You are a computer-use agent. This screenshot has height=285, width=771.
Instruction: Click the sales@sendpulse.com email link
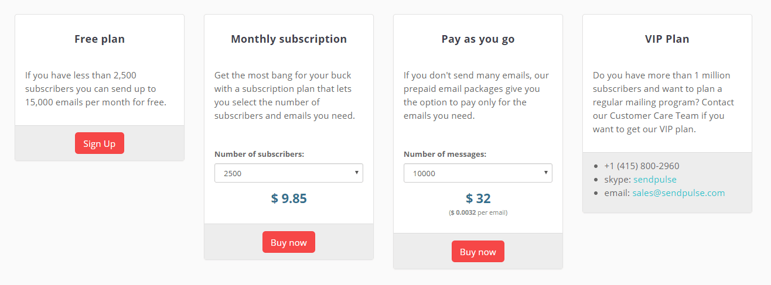pyautogui.click(x=678, y=193)
